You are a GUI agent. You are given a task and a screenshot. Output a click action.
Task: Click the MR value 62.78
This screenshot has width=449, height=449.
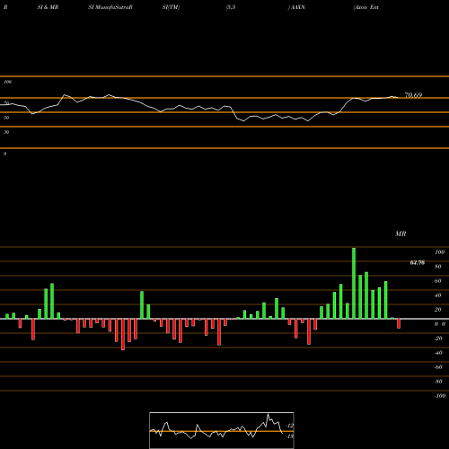418,262
